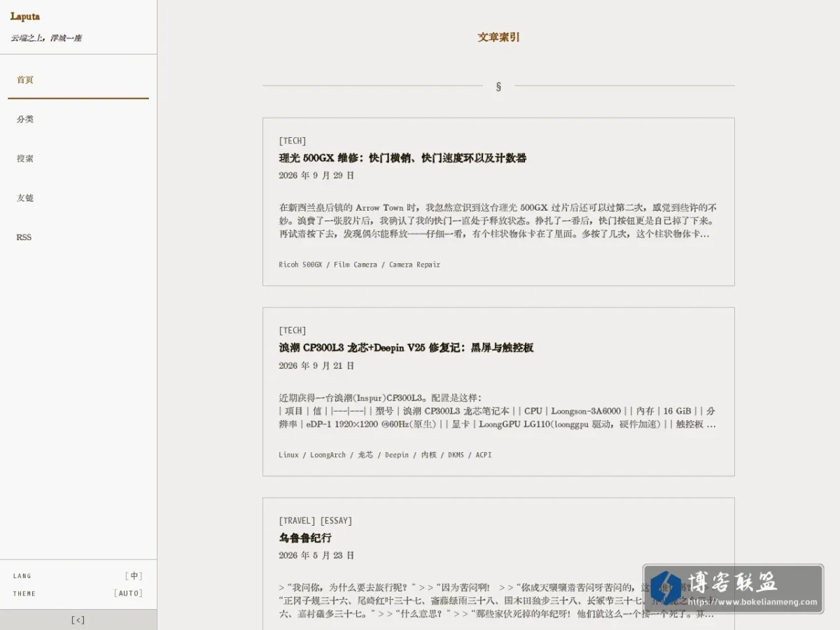
Task: Select DKMS tag
Action: pos(456,455)
